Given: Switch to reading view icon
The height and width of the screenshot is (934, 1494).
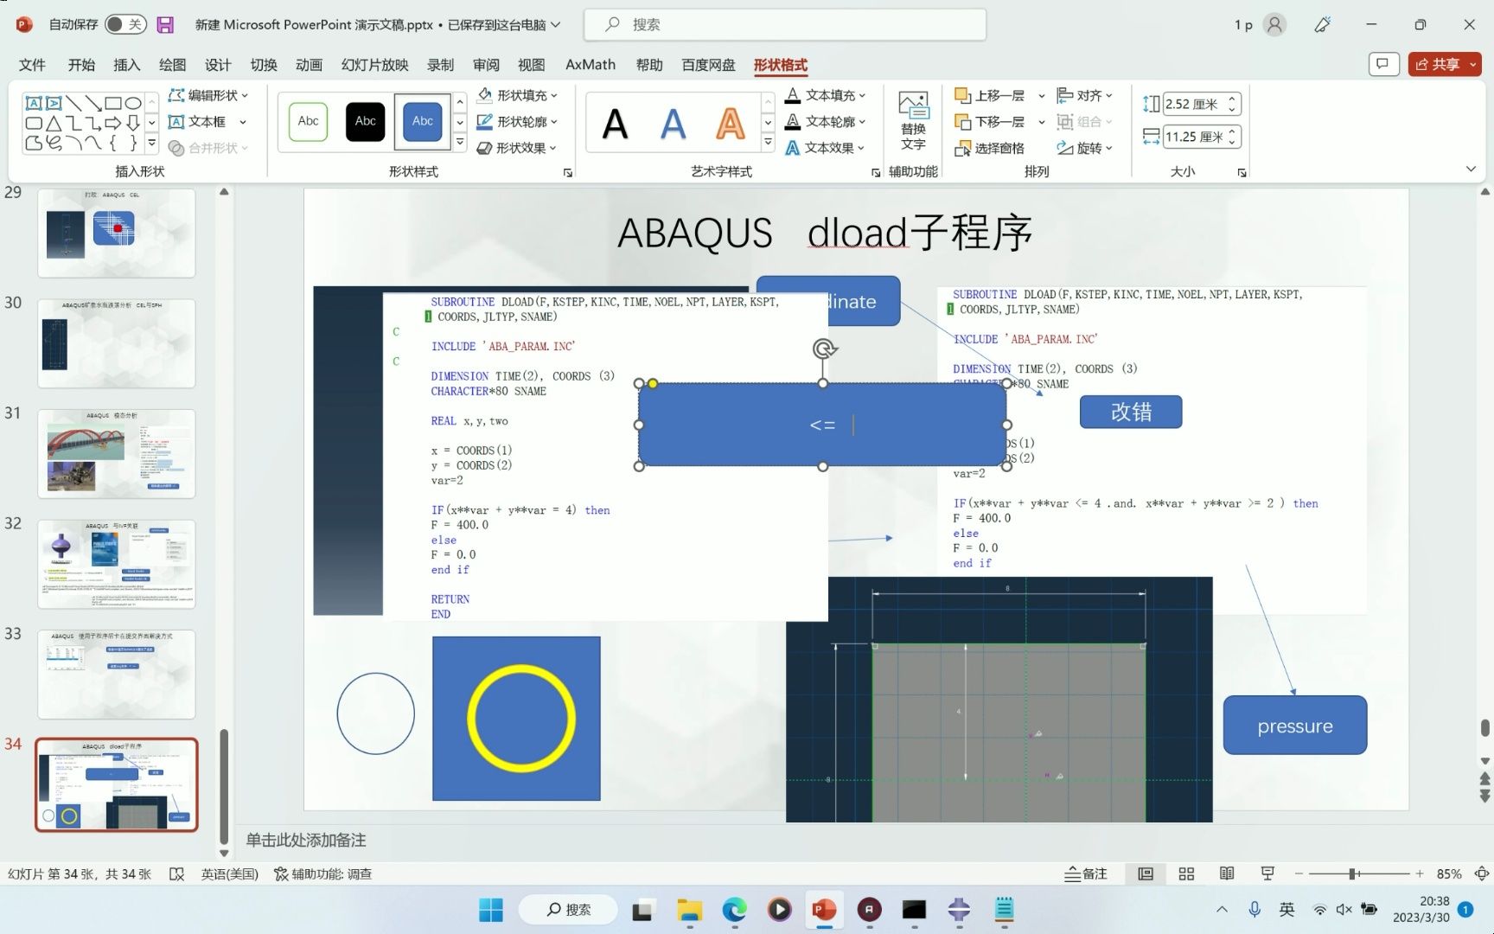Looking at the screenshot, I should tap(1227, 874).
